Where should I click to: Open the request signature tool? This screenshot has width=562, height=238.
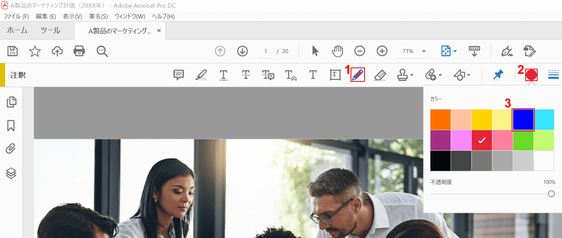click(530, 51)
